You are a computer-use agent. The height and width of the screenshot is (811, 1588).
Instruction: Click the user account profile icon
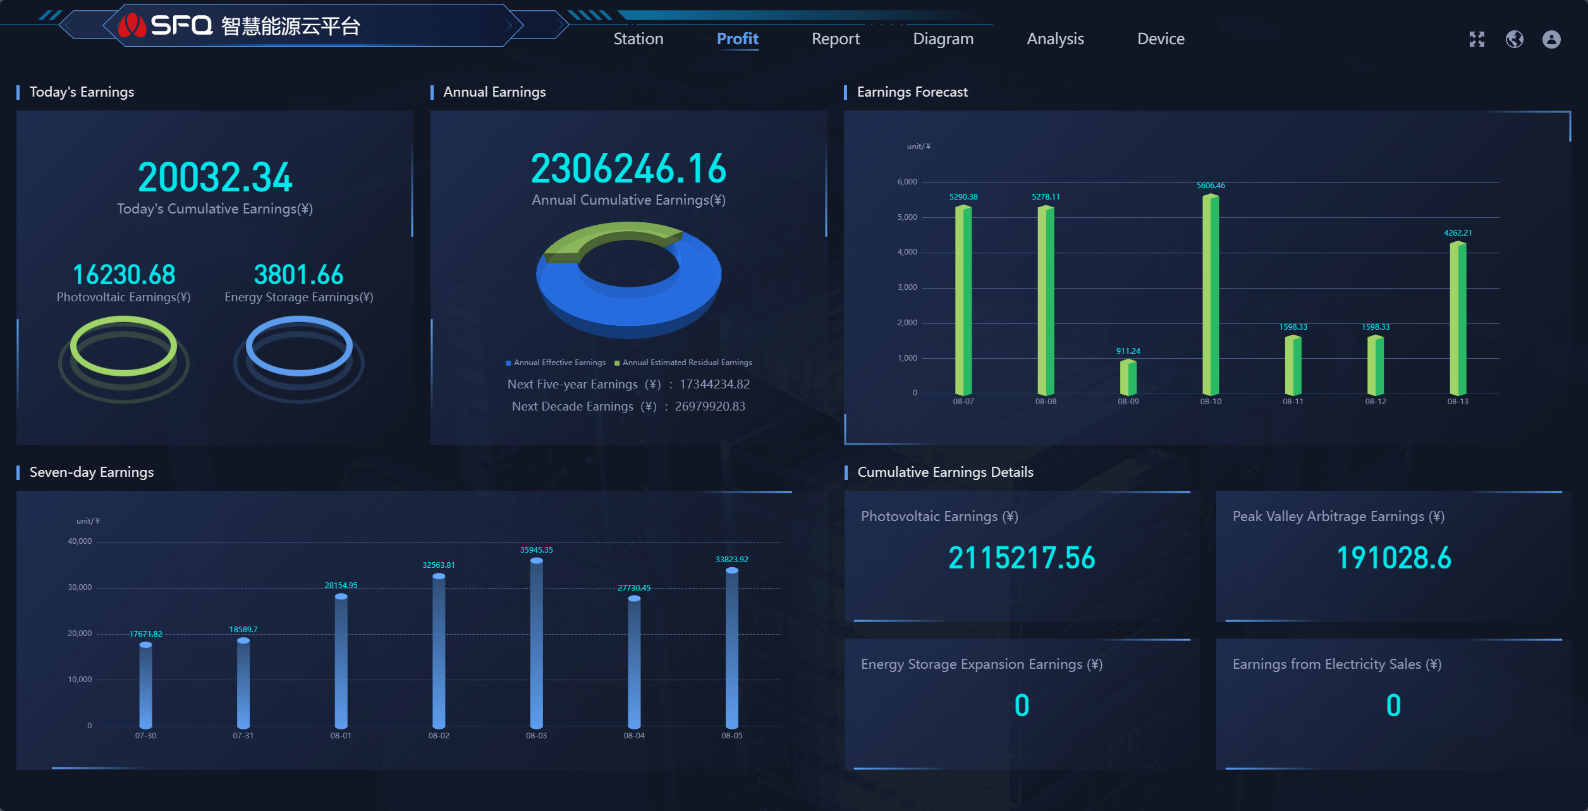(1553, 39)
